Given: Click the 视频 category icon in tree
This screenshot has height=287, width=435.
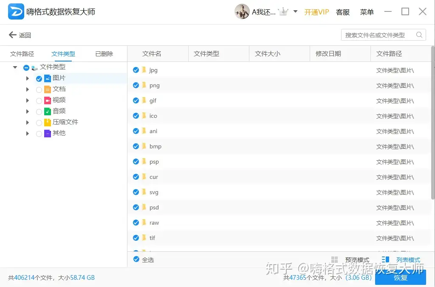Looking at the screenshot, I should tap(48, 100).
